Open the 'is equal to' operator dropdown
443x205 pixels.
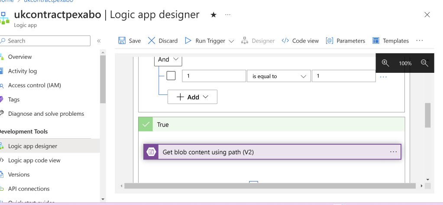click(x=278, y=76)
